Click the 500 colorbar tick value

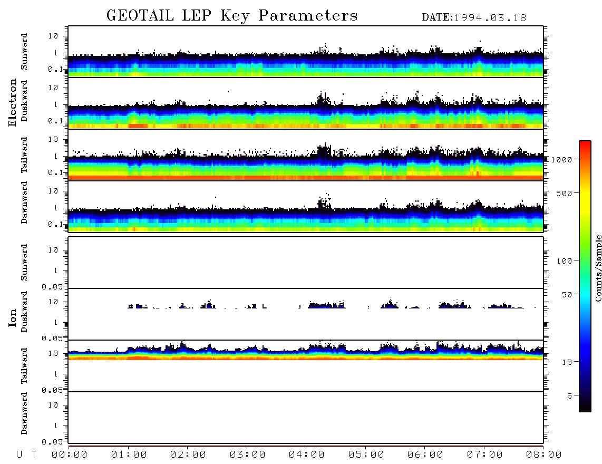tap(564, 193)
